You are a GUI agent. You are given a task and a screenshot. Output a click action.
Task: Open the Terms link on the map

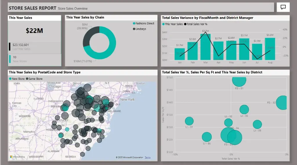(148, 157)
